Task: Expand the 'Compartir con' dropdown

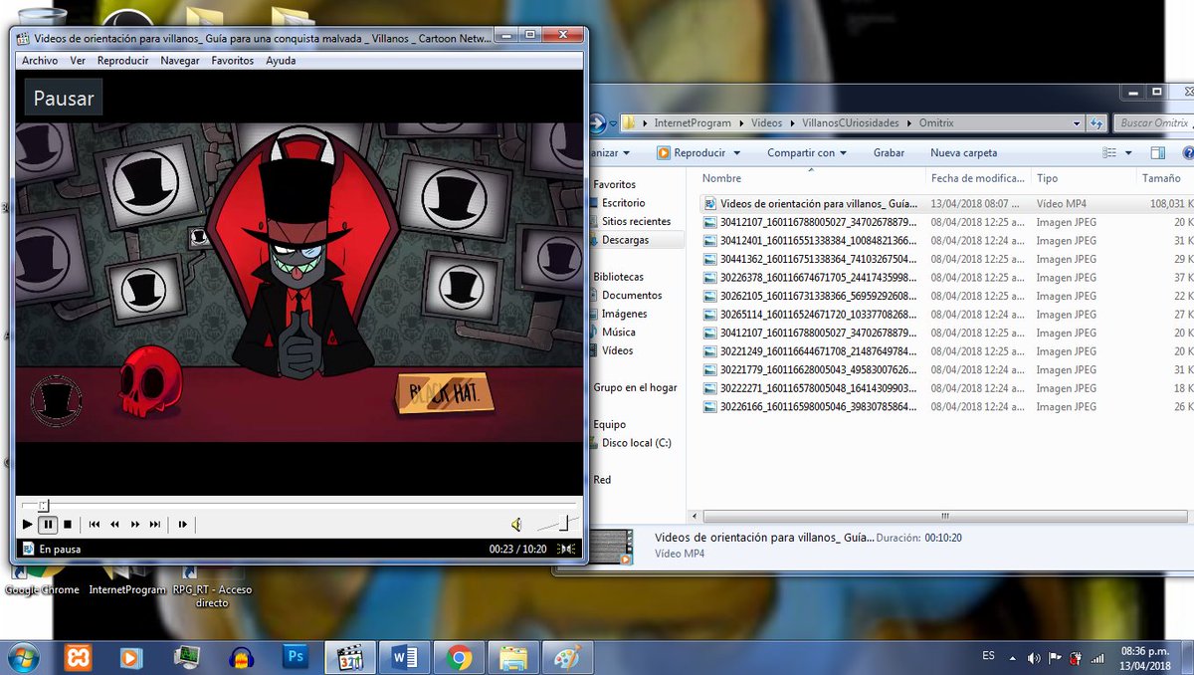Action: (806, 153)
